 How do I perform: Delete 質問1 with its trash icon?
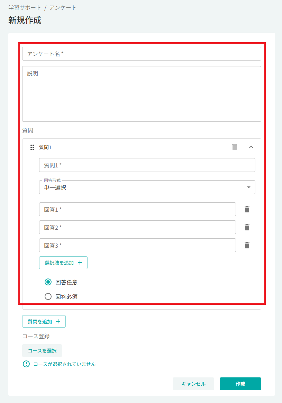(x=235, y=147)
